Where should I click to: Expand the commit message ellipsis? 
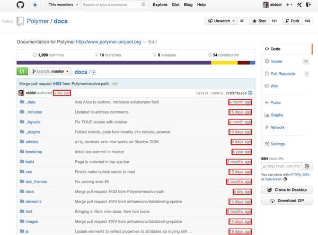114,84
